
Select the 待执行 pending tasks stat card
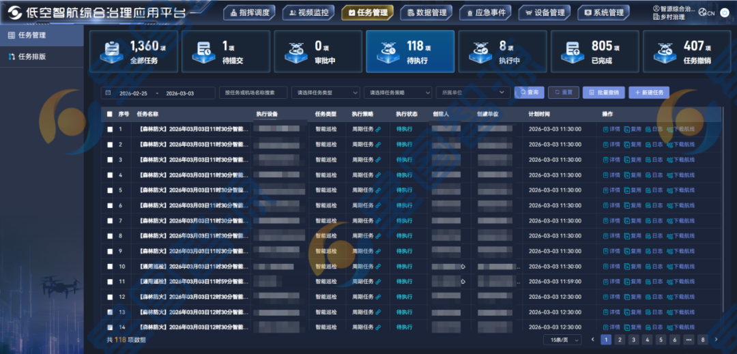(x=409, y=52)
